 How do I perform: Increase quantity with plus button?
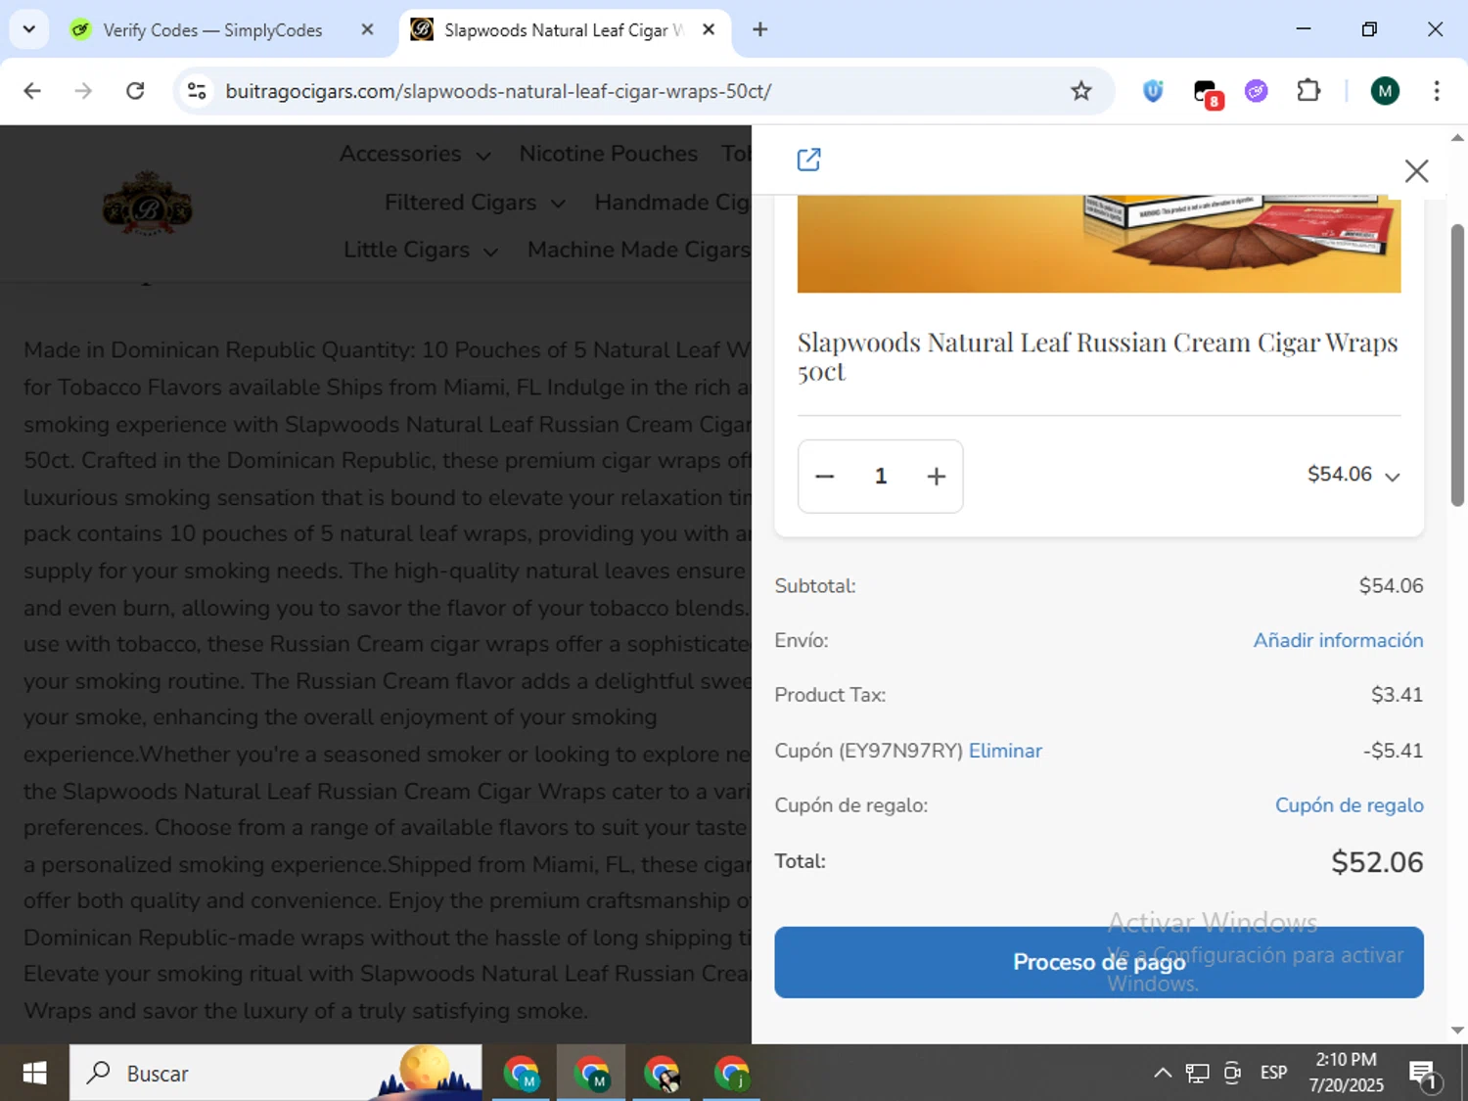tap(937, 477)
